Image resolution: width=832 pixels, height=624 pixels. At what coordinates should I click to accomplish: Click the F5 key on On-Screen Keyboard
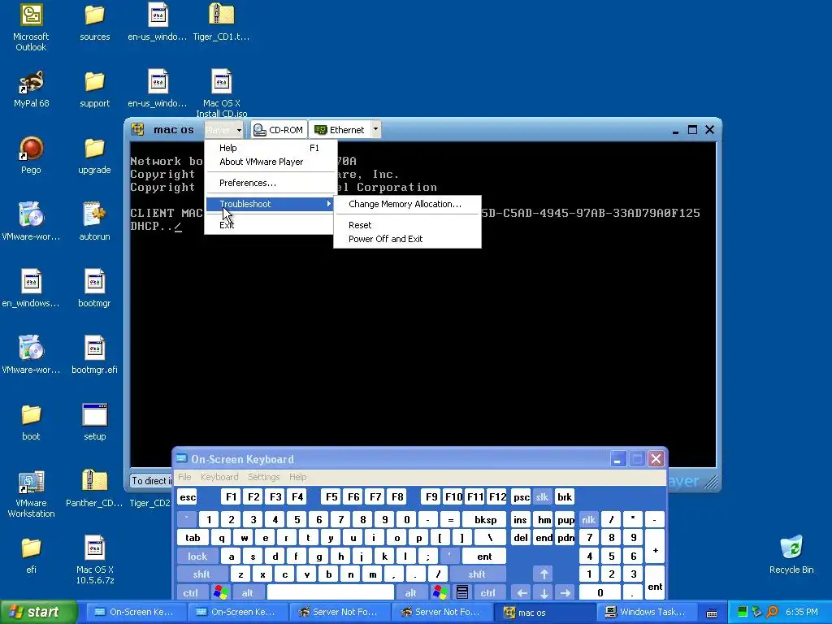tap(331, 497)
